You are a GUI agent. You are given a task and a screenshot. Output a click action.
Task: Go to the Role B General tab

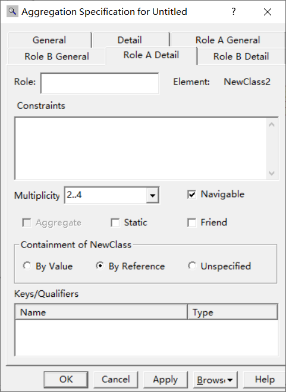click(x=56, y=57)
